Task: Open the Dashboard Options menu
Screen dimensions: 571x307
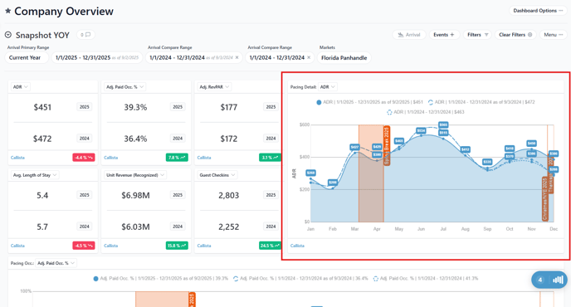Action: tap(538, 11)
